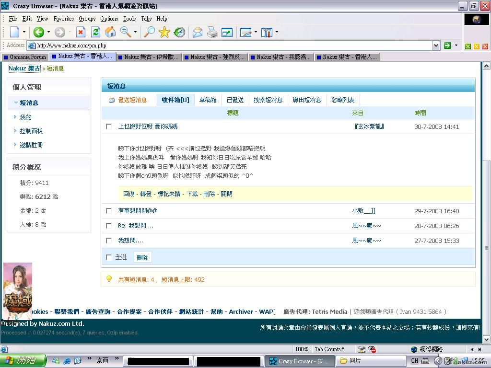Open the Groups menu
This screenshot has height=368, width=491.
87,19
